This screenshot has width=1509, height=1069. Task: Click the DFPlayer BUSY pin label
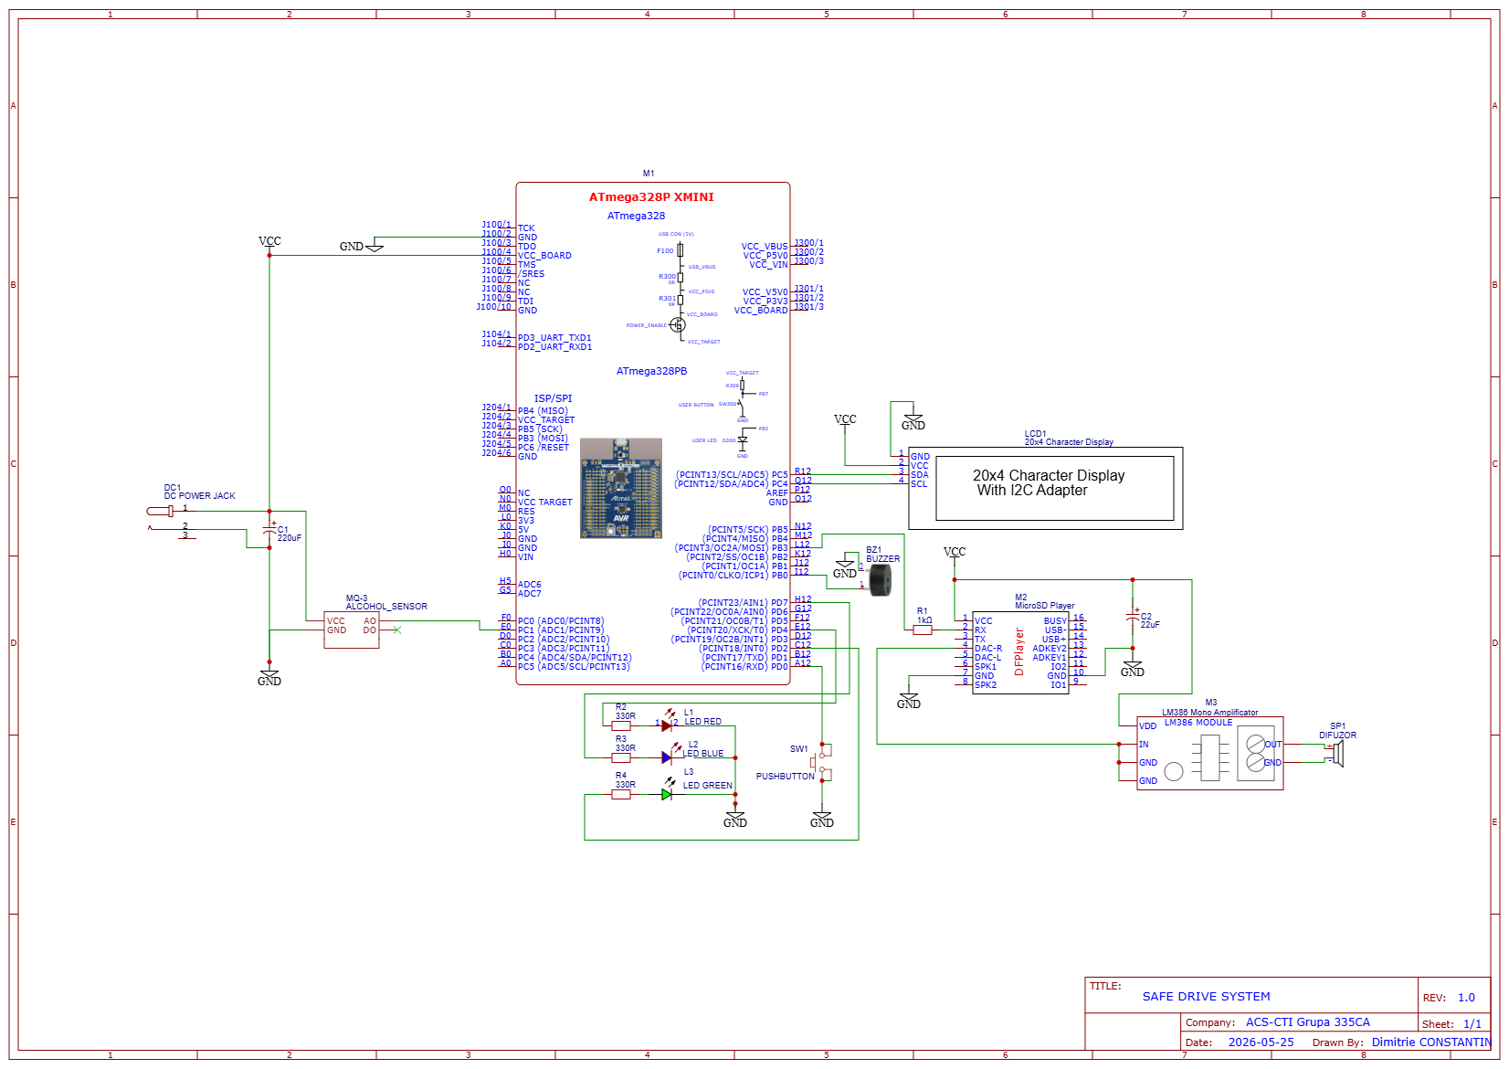(1055, 621)
